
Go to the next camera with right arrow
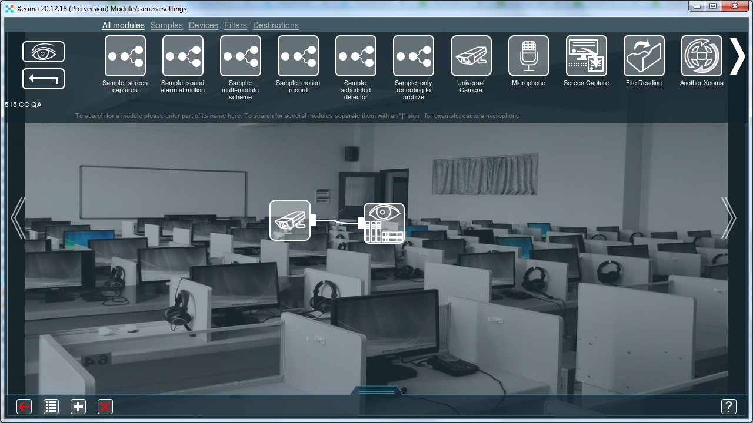tap(728, 218)
